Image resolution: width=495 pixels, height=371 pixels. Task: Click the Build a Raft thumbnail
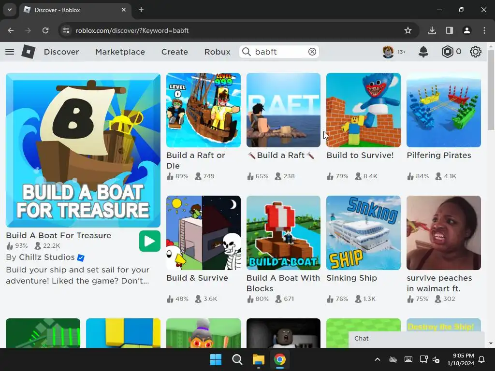click(283, 110)
